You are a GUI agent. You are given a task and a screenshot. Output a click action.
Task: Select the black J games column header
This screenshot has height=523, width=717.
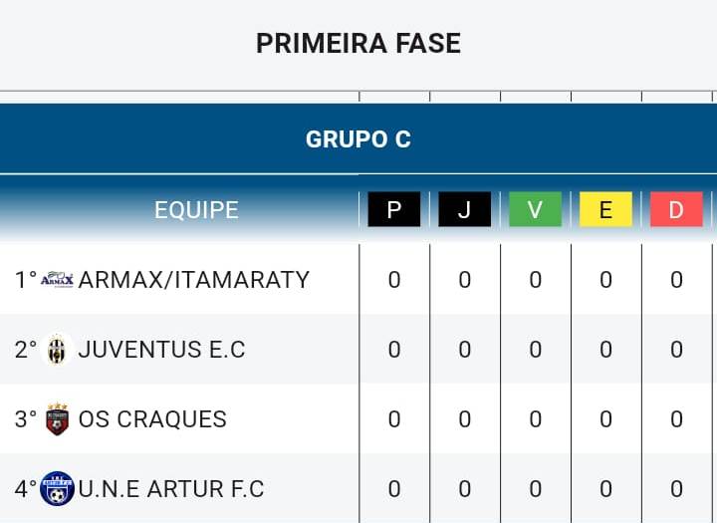(x=465, y=209)
